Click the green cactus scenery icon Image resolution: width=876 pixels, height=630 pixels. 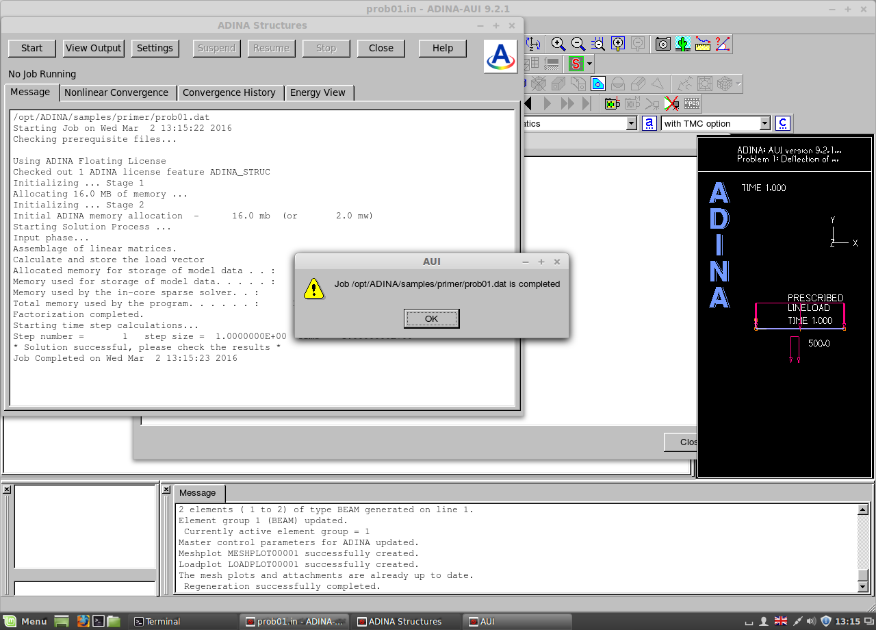pyautogui.click(x=682, y=45)
